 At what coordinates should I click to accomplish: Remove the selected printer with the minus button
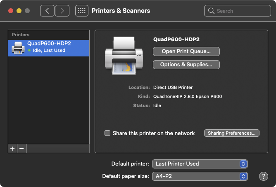[21, 149]
